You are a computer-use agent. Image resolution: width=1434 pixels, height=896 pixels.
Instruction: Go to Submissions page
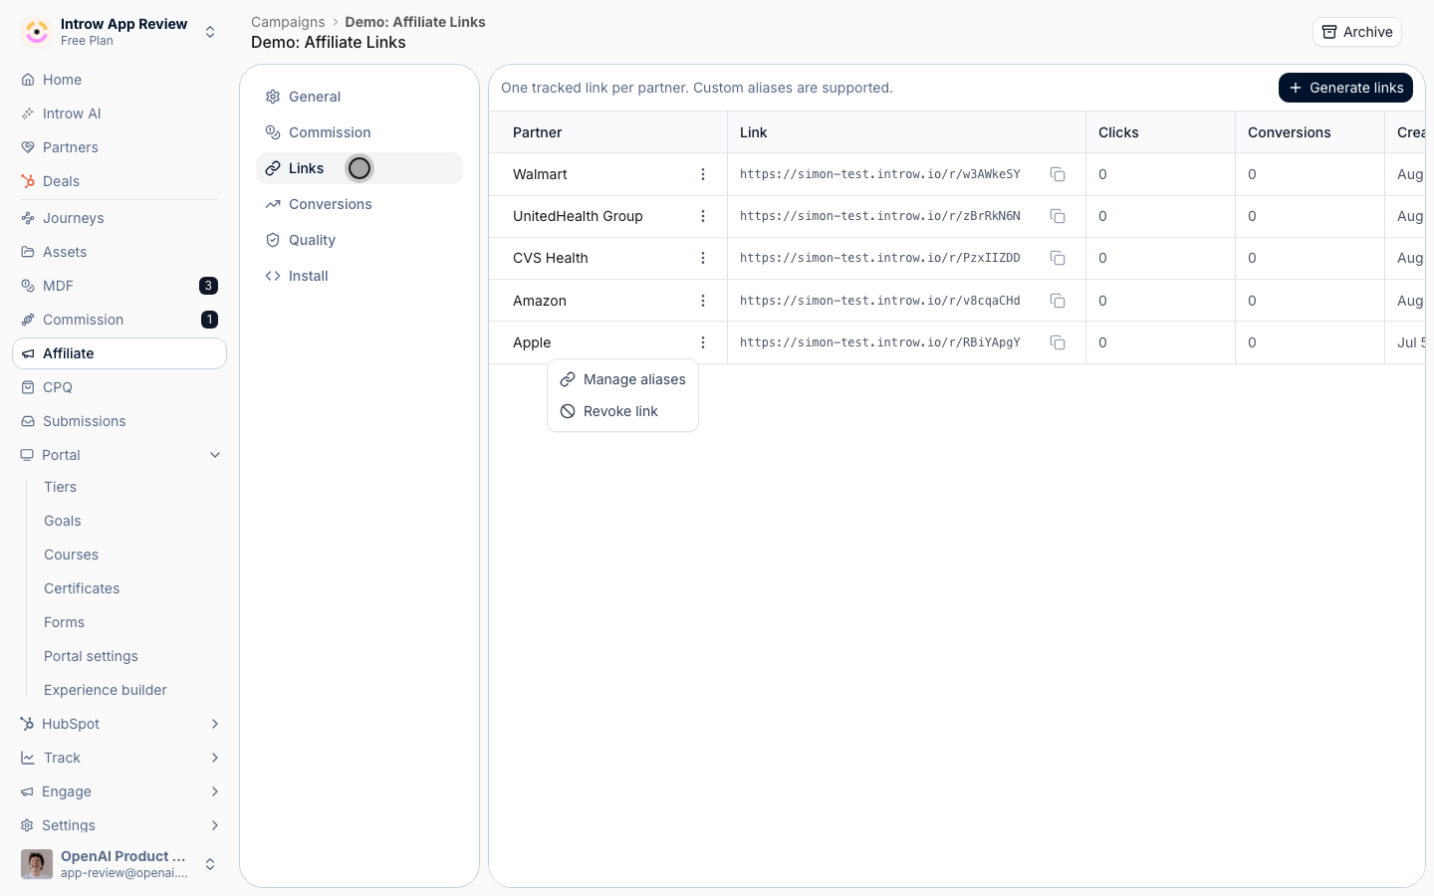tap(119, 421)
